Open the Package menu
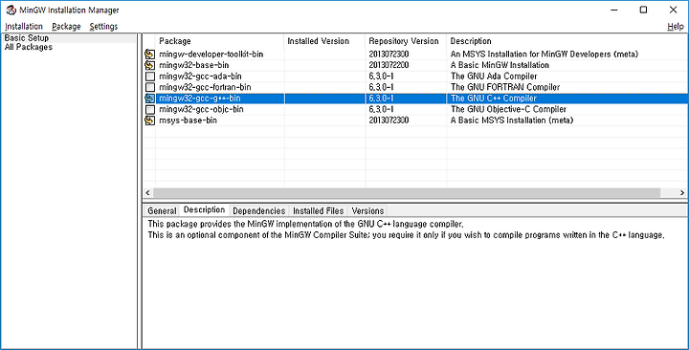The height and width of the screenshot is (350, 689). [x=66, y=27]
